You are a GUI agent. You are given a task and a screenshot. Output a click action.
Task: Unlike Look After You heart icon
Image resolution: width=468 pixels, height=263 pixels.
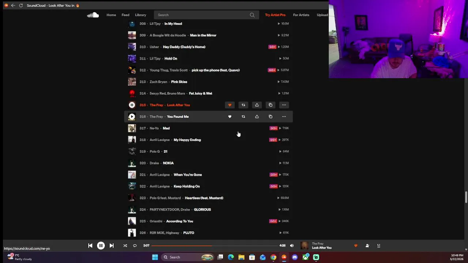click(x=230, y=105)
